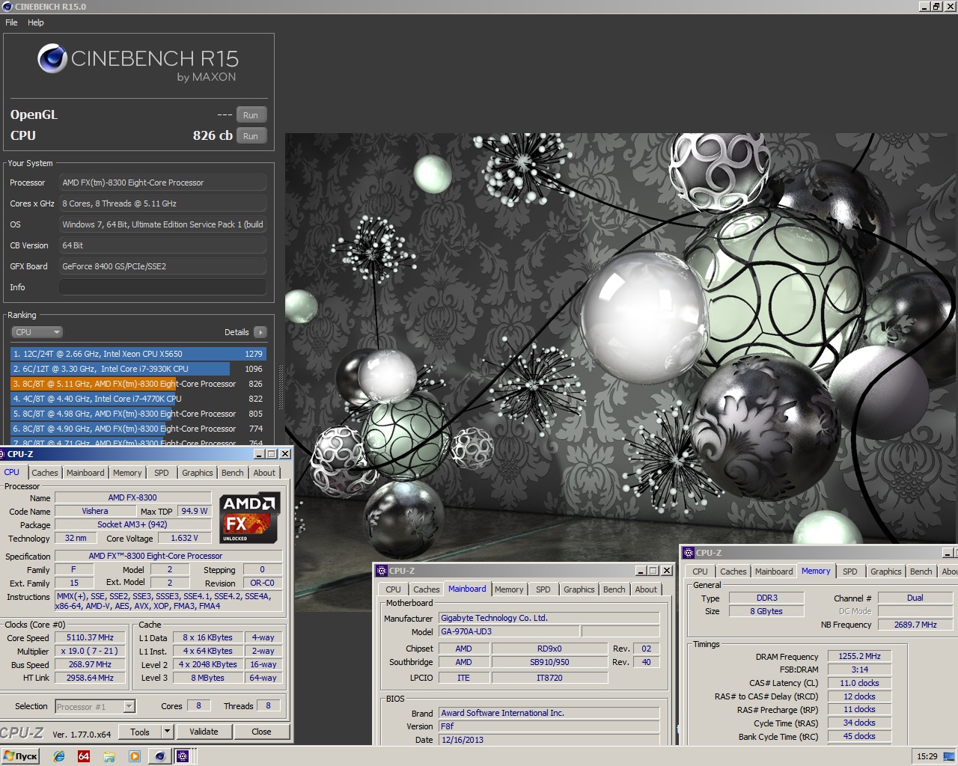
Task: Run the OpenGL benchmark
Action: [x=251, y=115]
